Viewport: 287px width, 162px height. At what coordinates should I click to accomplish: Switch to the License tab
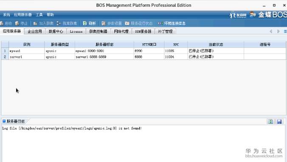pyautogui.click(x=76, y=31)
